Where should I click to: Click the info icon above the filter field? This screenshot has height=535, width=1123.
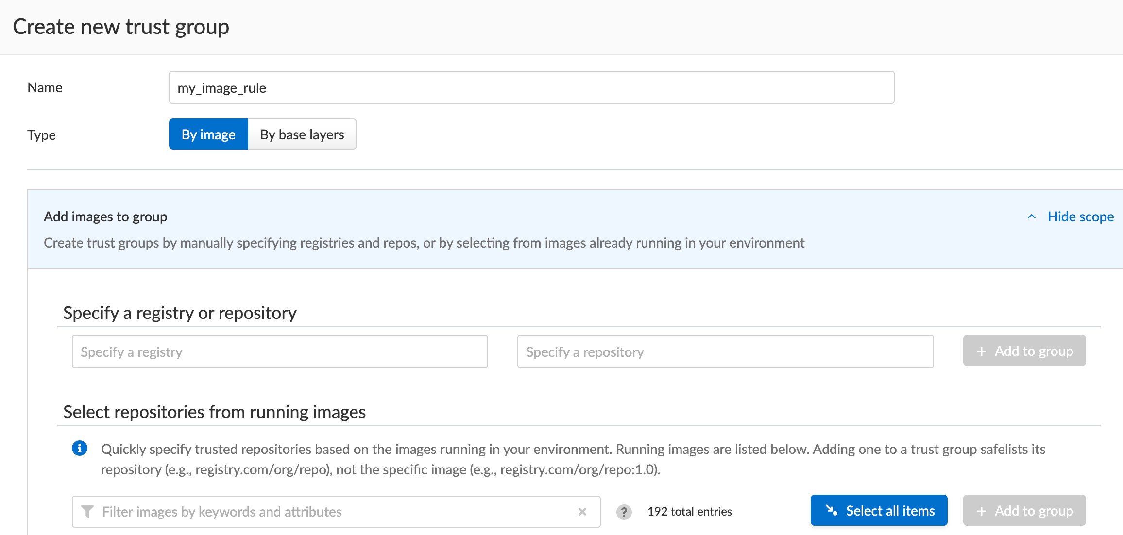coord(80,449)
